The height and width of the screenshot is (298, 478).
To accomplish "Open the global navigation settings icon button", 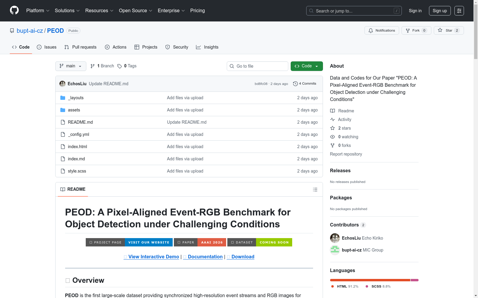I will pos(459,11).
